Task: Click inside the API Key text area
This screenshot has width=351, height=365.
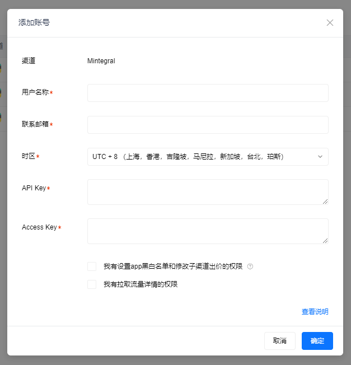Action: tap(207, 192)
